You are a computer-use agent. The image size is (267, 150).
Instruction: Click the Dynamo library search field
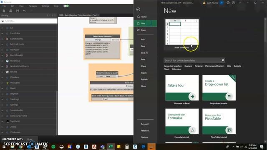click(29, 21)
